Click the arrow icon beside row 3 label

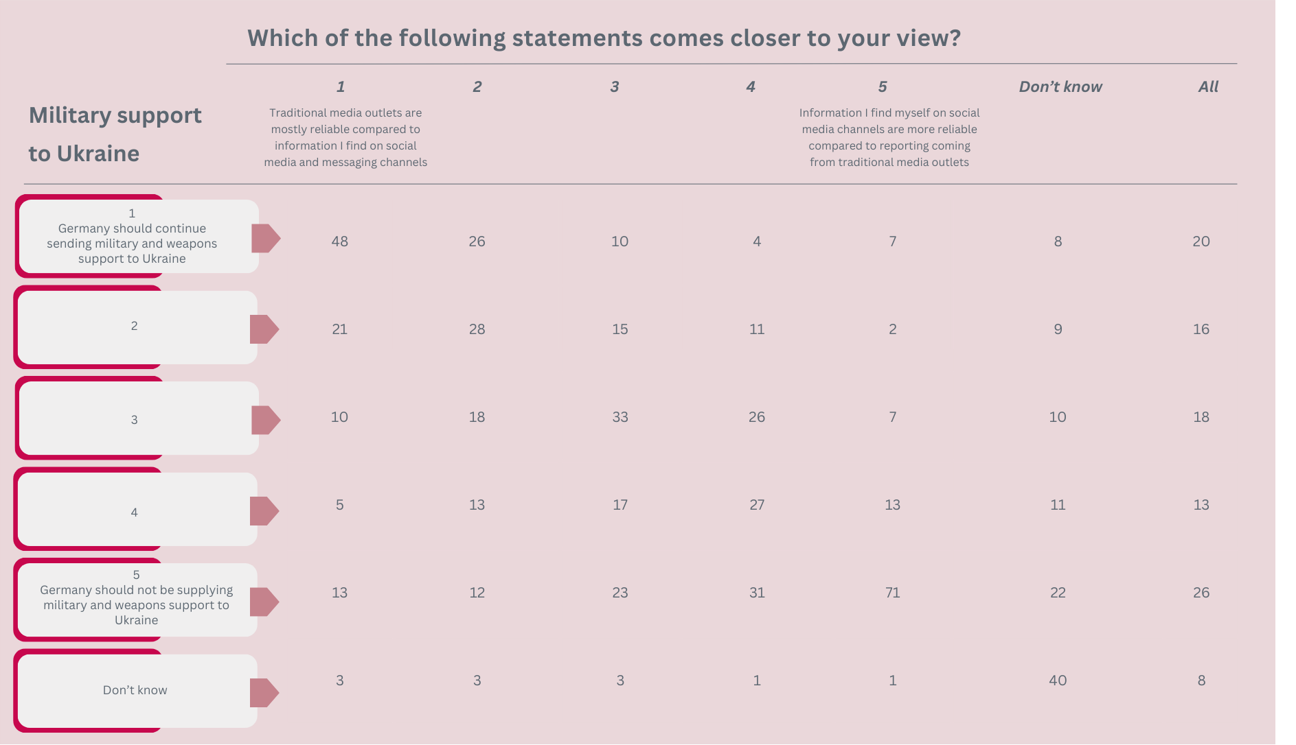(266, 420)
